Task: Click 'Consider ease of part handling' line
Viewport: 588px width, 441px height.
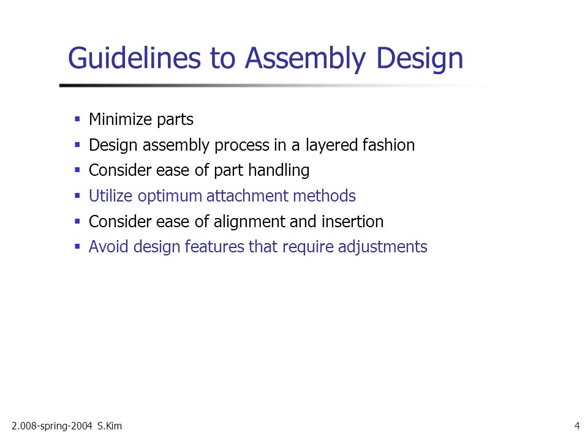Action: [199, 170]
